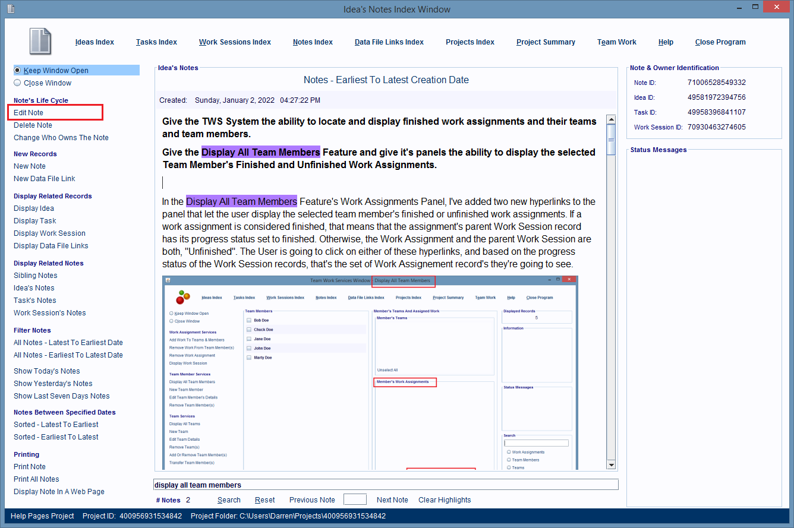Open the Projects Index menu
This screenshot has width=794, height=528.
point(470,42)
